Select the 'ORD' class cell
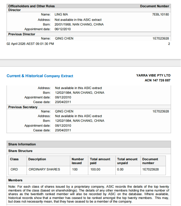 [14, 169]
